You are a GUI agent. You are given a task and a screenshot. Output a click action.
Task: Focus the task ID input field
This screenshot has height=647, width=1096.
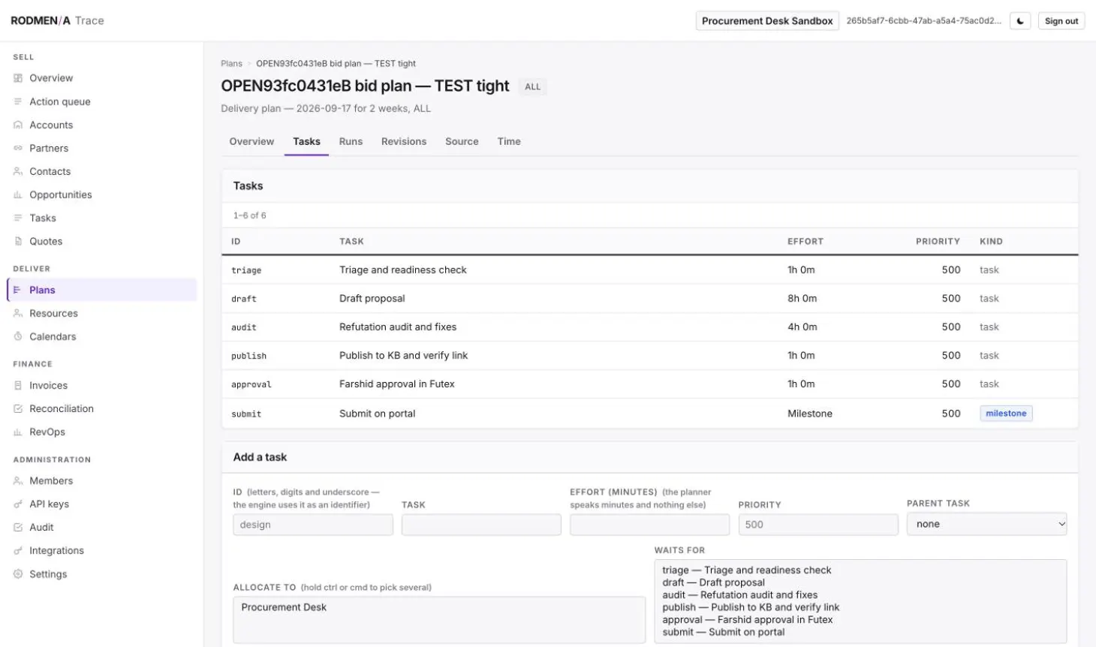(x=313, y=525)
